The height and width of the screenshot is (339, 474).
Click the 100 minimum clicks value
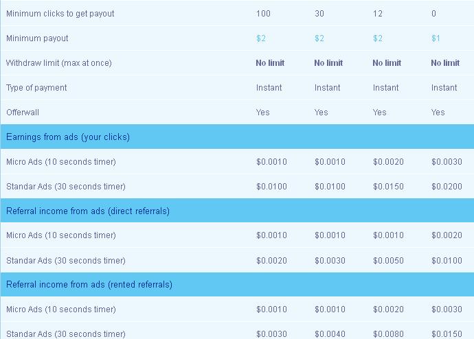(x=263, y=14)
